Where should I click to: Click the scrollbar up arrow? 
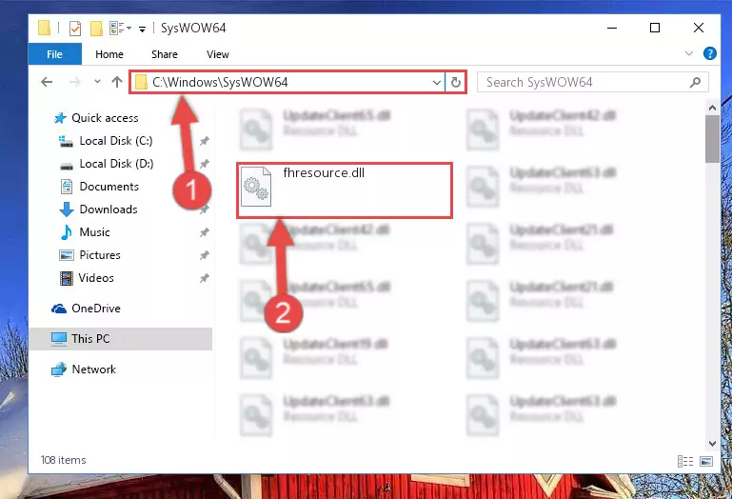pos(712,109)
